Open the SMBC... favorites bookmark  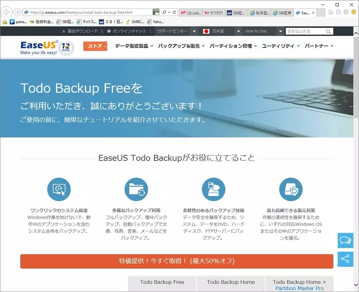pos(135,22)
